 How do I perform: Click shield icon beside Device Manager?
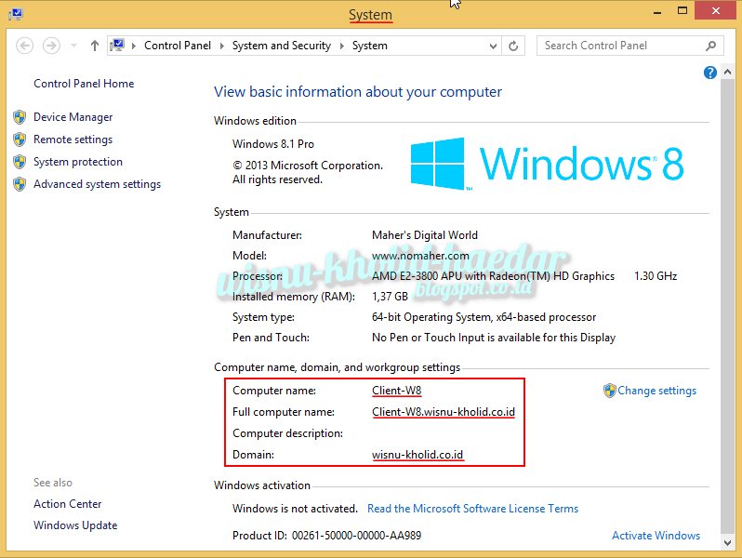click(x=20, y=117)
